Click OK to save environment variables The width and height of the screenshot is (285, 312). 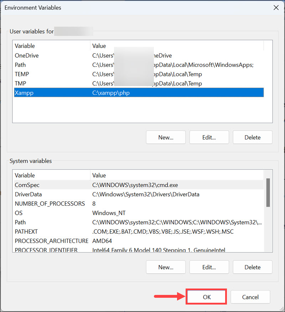[206, 297]
